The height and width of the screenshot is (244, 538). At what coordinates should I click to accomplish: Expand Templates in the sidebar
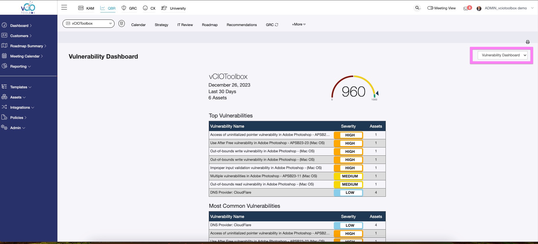21,87
